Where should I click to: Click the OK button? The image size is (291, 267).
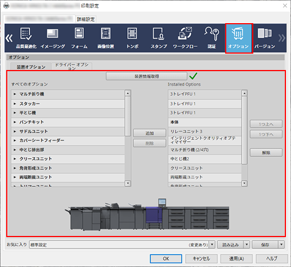point(166,259)
